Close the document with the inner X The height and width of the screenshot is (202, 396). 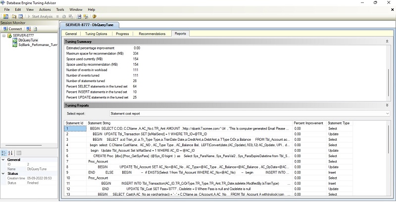(x=393, y=9)
